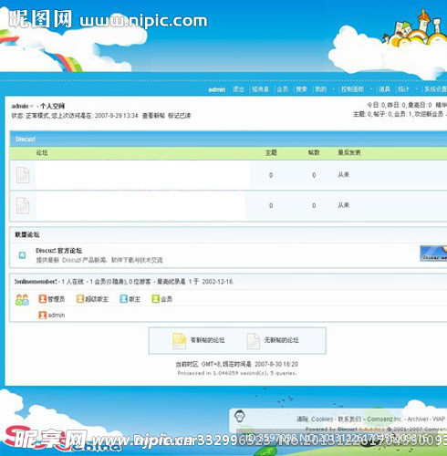This screenshot has height=456, width=447.
Task: Click the monkey face icon in footer
Action: click(x=241, y=416)
